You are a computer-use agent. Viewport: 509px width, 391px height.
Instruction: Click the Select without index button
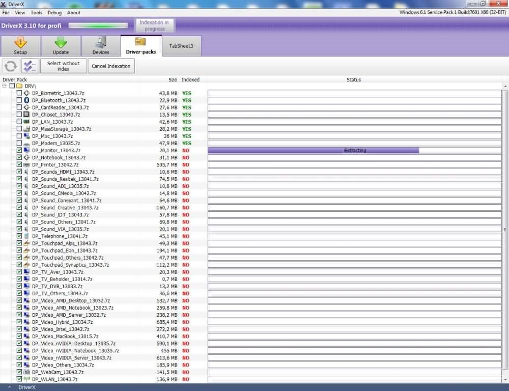pyautogui.click(x=64, y=66)
